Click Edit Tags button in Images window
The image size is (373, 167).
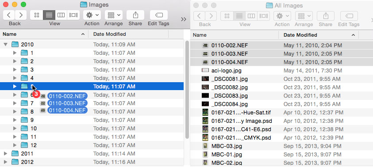pyautogui.click(x=159, y=15)
